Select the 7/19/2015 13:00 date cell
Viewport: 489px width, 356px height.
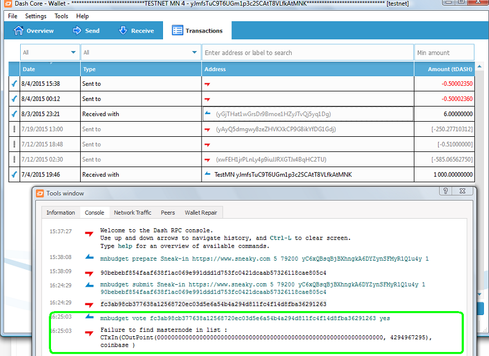coord(50,129)
